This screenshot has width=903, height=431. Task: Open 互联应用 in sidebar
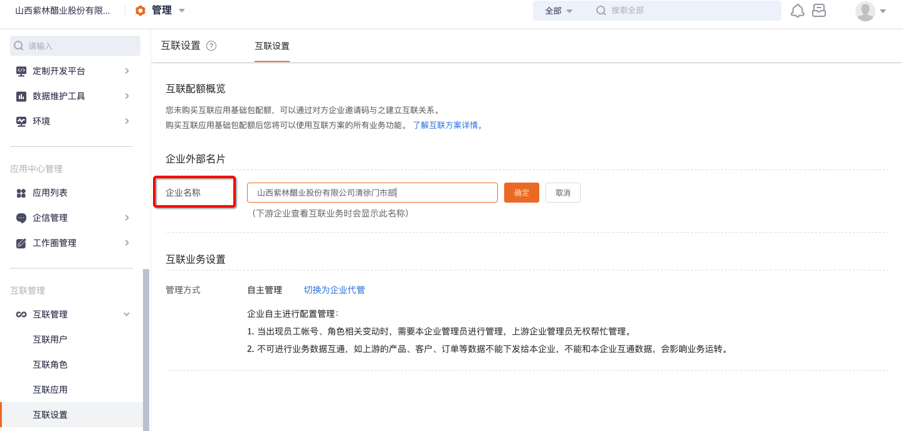[x=50, y=390]
